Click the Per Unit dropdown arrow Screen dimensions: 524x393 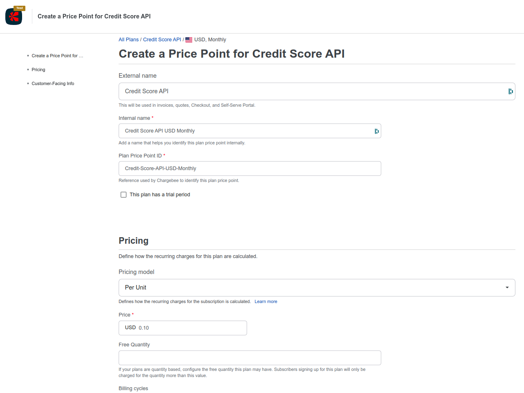pos(507,287)
